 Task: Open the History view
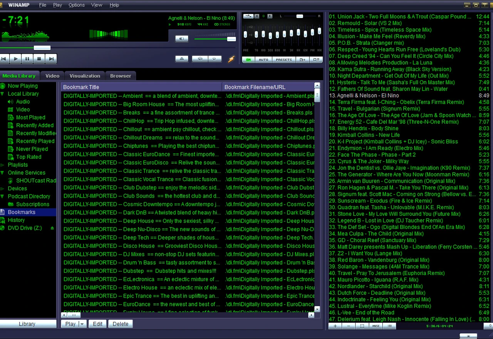tap(16, 220)
